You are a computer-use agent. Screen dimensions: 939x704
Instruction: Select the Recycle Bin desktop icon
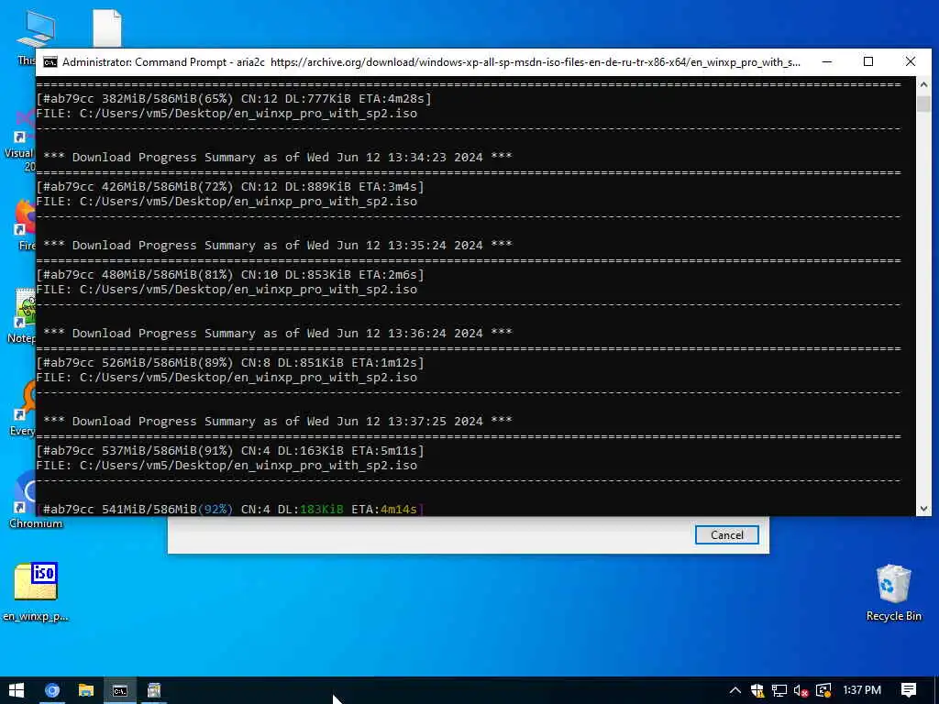893,593
